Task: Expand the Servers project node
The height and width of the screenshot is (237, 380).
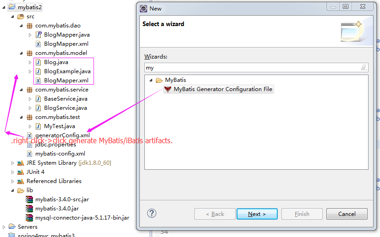Action: click(4, 227)
